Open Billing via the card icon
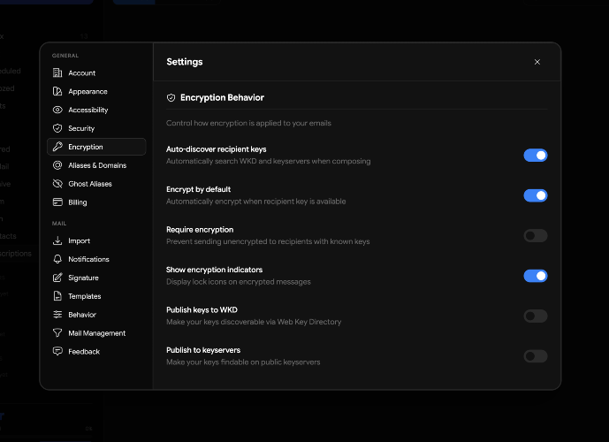The height and width of the screenshot is (442, 609). tap(57, 202)
